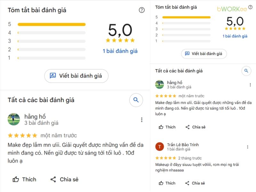Open more options on hằng hổ's right-panel review
The image size is (256, 192).
point(250,85)
